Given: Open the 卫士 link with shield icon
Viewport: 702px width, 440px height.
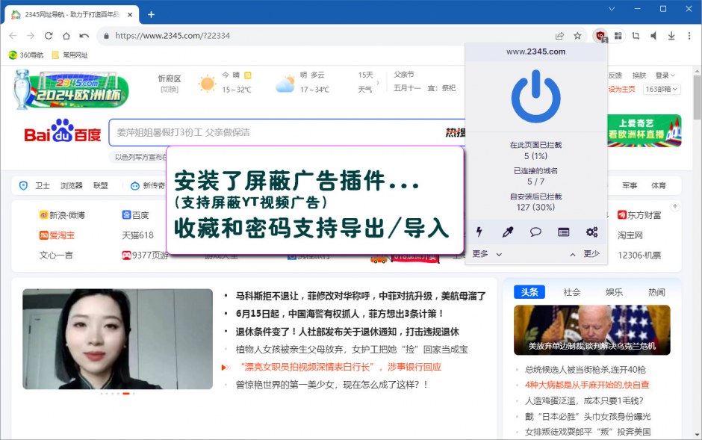Looking at the screenshot, I should (x=34, y=186).
